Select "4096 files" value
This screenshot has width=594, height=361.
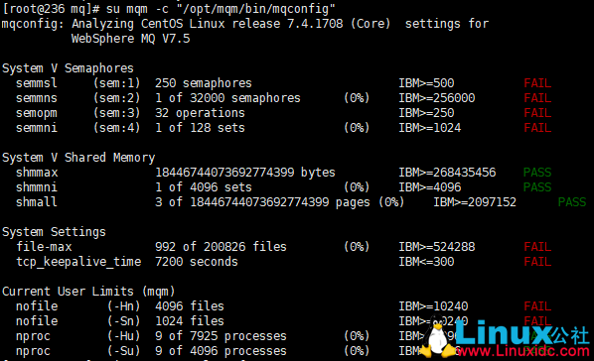pos(190,306)
